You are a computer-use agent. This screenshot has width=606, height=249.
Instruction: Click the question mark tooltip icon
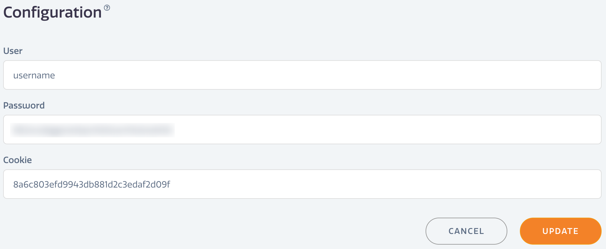(x=107, y=8)
